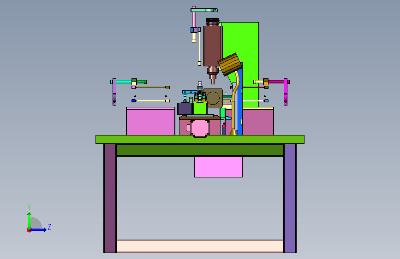The height and width of the screenshot is (259, 400).
Task: Click the blue Z axis of the triad
Action: click(38, 230)
